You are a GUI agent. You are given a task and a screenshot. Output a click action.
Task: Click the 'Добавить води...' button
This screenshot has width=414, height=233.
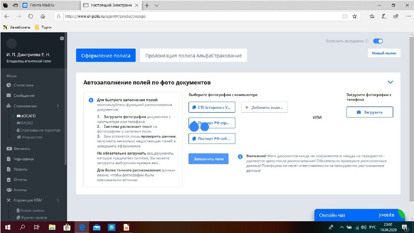click(x=264, y=107)
